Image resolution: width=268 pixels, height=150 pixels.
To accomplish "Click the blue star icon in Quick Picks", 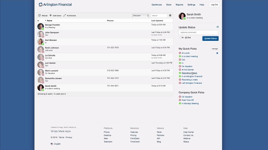I will tap(217, 53).
